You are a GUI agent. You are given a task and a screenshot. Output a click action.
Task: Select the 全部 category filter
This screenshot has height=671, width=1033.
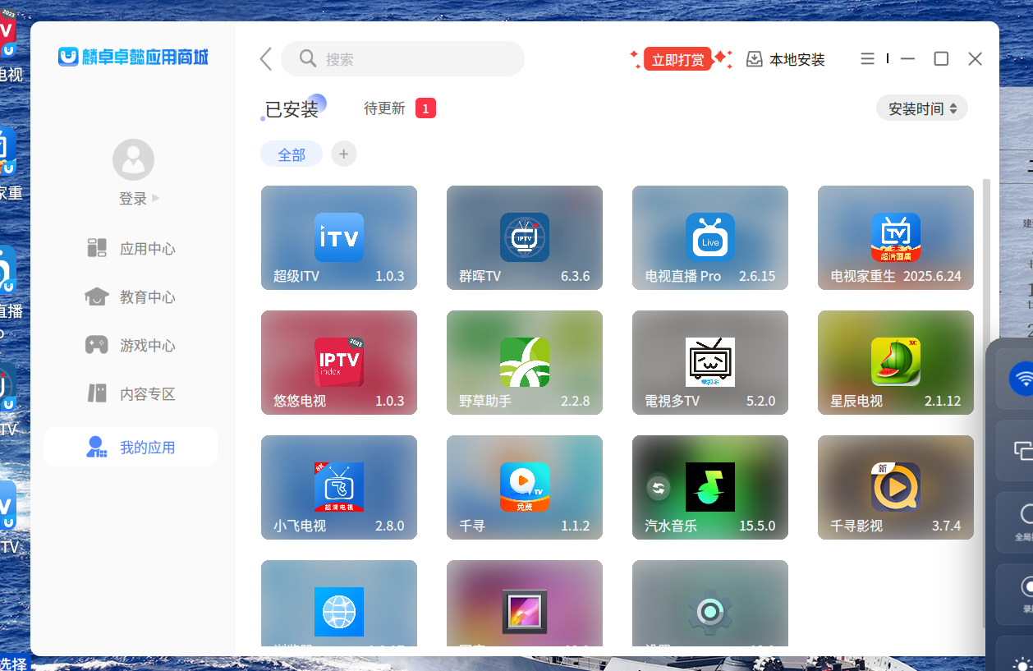292,154
